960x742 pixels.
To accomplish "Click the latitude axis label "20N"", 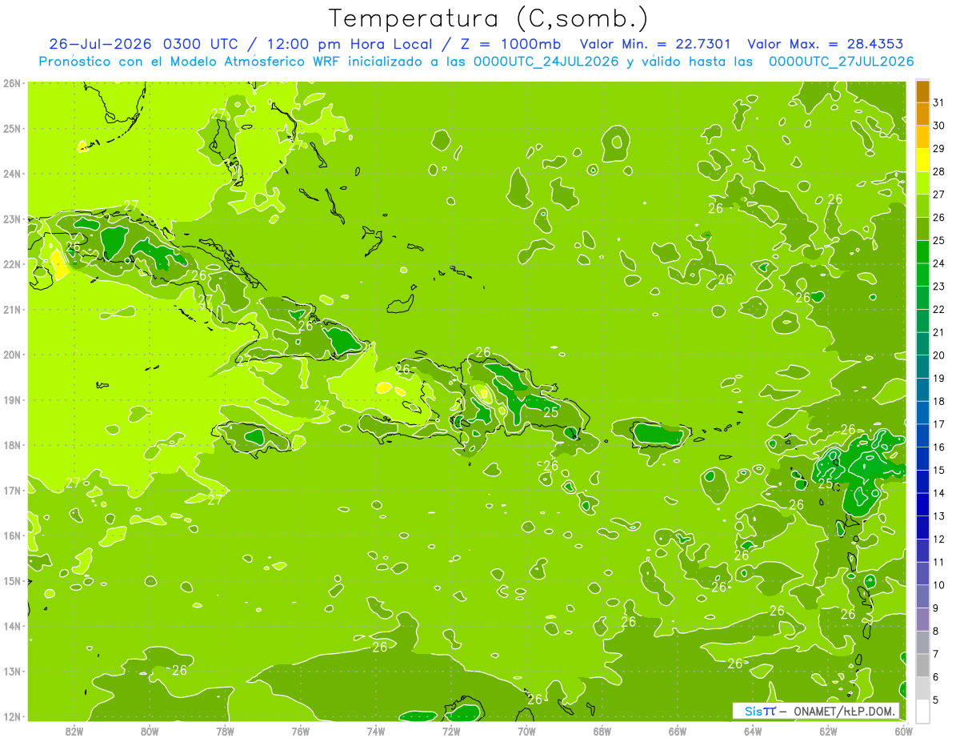I will pyautogui.click(x=11, y=355).
